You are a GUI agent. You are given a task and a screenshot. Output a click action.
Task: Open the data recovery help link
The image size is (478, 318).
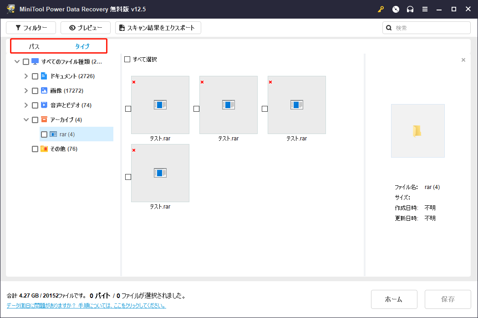point(86,306)
